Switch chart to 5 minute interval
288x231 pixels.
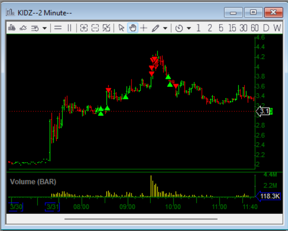pos(221,28)
